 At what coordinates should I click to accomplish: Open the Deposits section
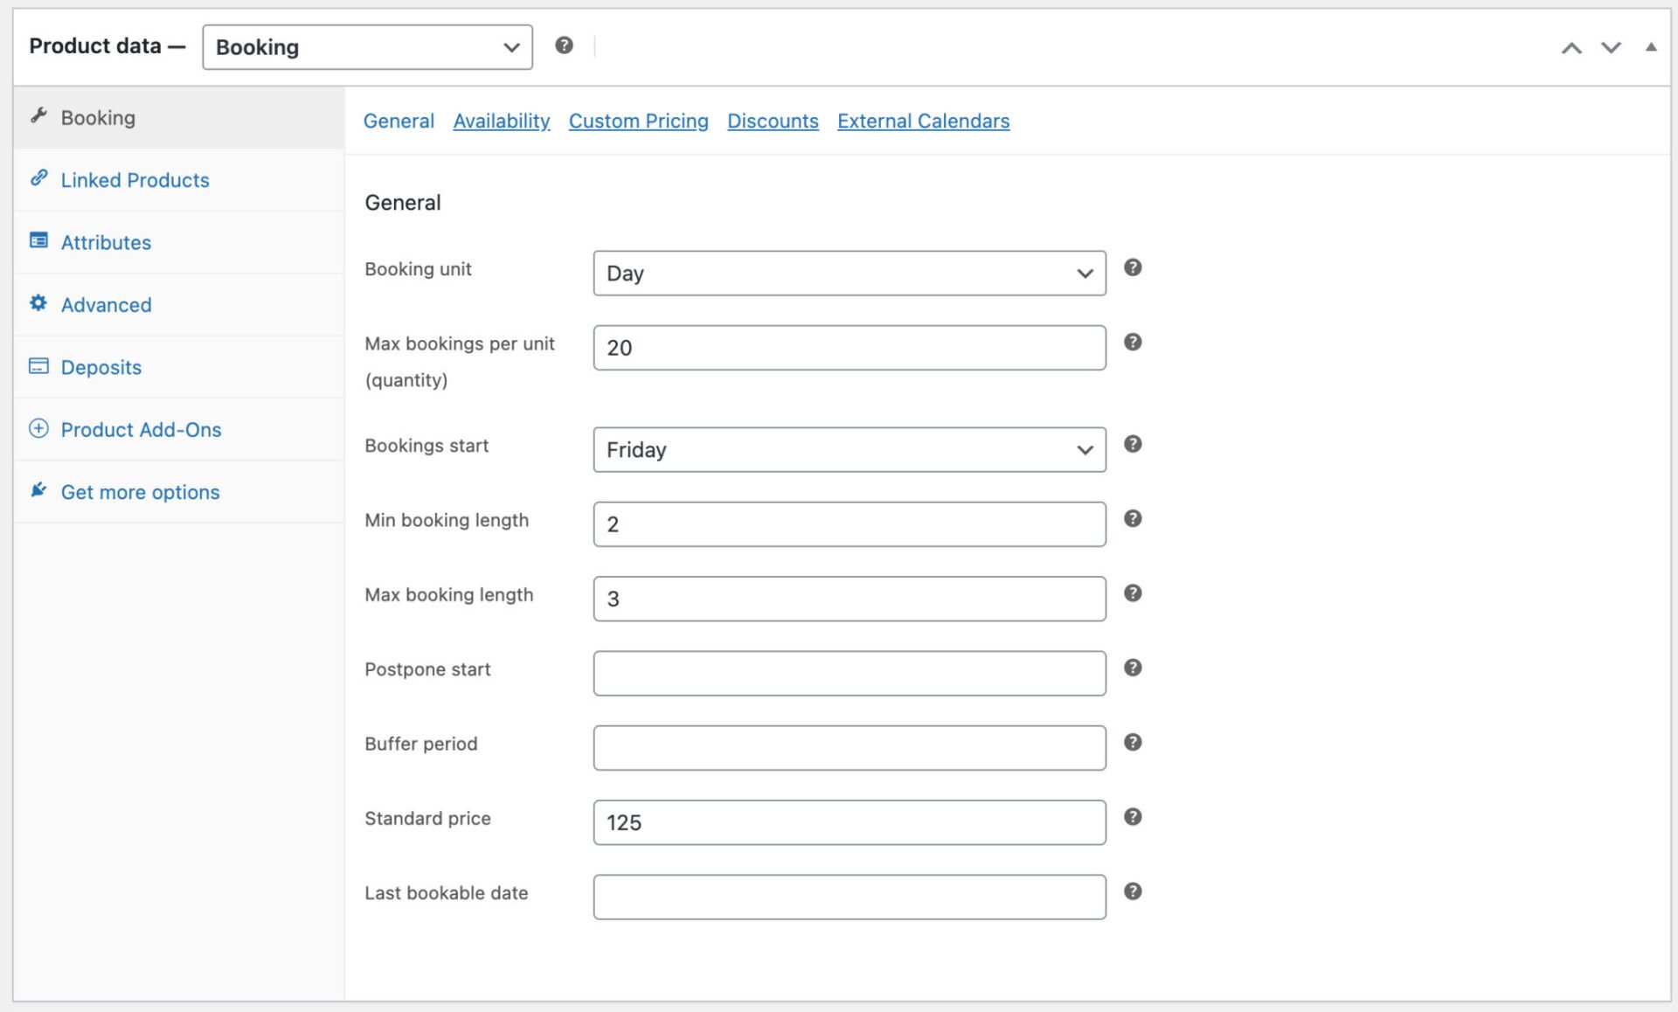tap(179, 367)
